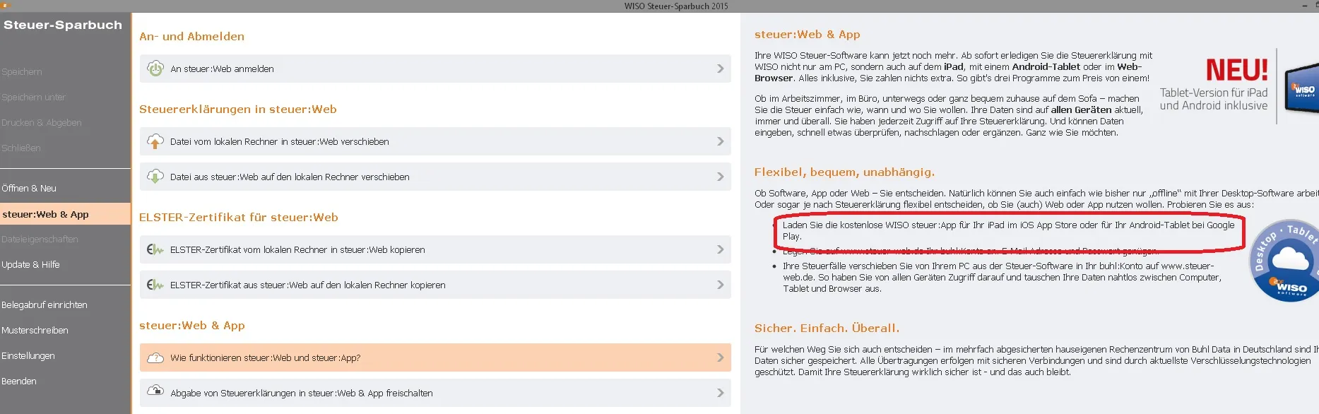1319x414 pixels.
Task: Click the WISO Desktop Tablet cloud badge
Action: [1286, 261]
